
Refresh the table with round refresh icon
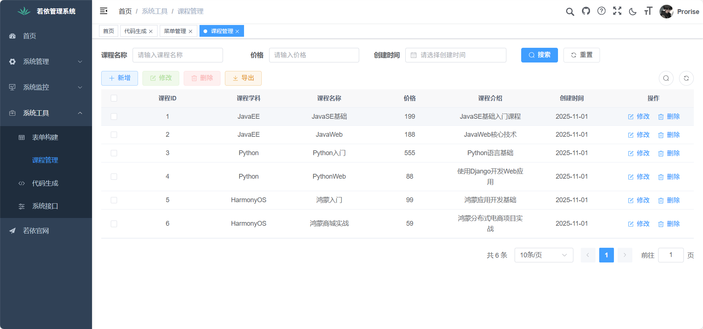pos(686,78)
